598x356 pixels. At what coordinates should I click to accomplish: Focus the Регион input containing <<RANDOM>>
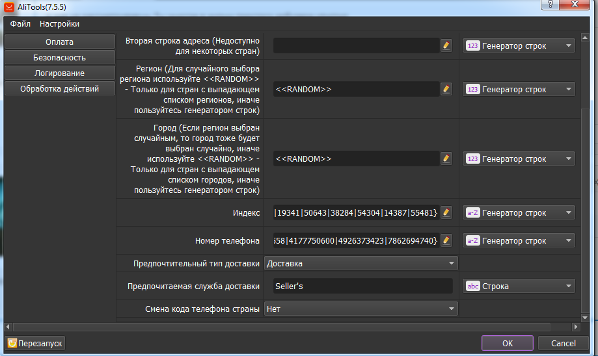click(356, 89)
